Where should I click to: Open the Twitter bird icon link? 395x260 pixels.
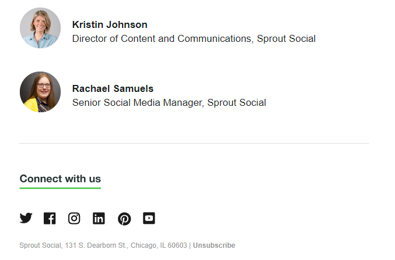coord(26,218)
